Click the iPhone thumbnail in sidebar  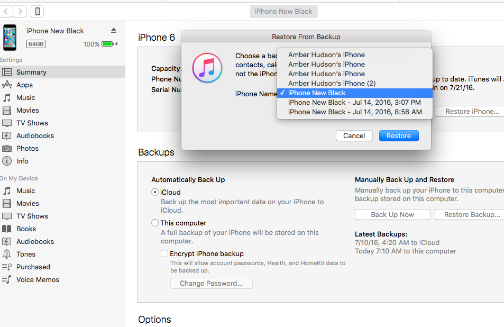click(10, 38)
